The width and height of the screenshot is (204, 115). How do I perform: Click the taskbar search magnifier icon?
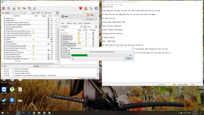(8, 113)
